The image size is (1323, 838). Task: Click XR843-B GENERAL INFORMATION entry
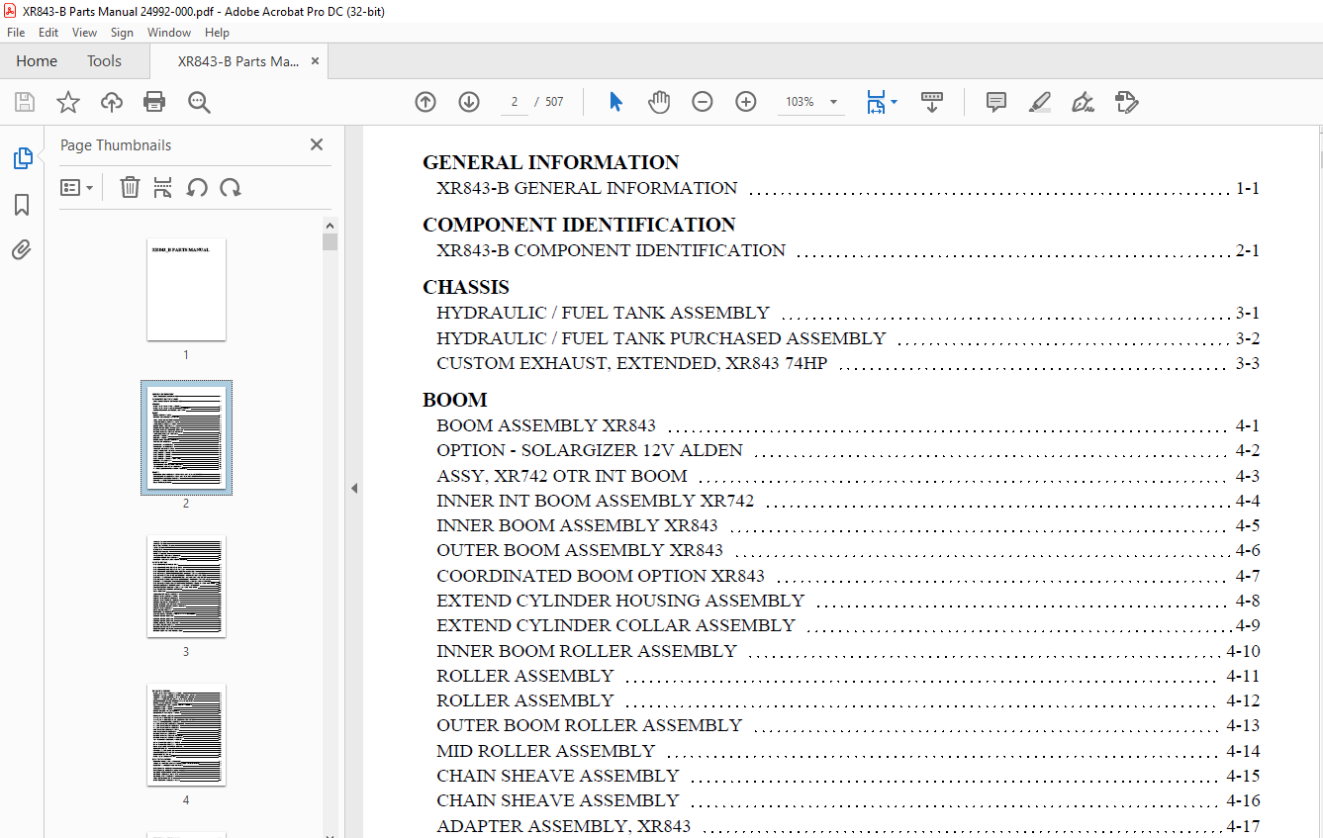tap(587, 188)
